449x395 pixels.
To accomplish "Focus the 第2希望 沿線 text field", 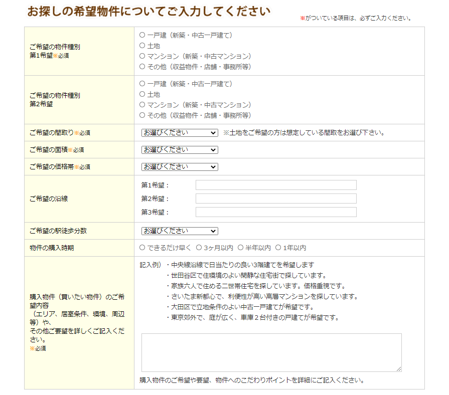I will 276,199.
